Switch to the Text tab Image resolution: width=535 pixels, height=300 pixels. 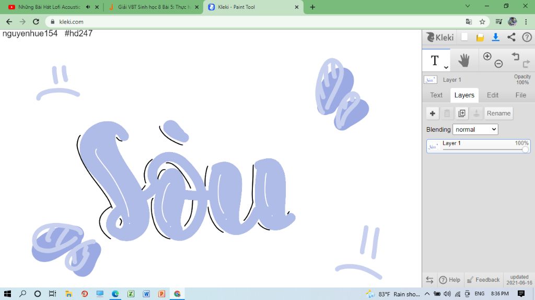pos(436,95)
